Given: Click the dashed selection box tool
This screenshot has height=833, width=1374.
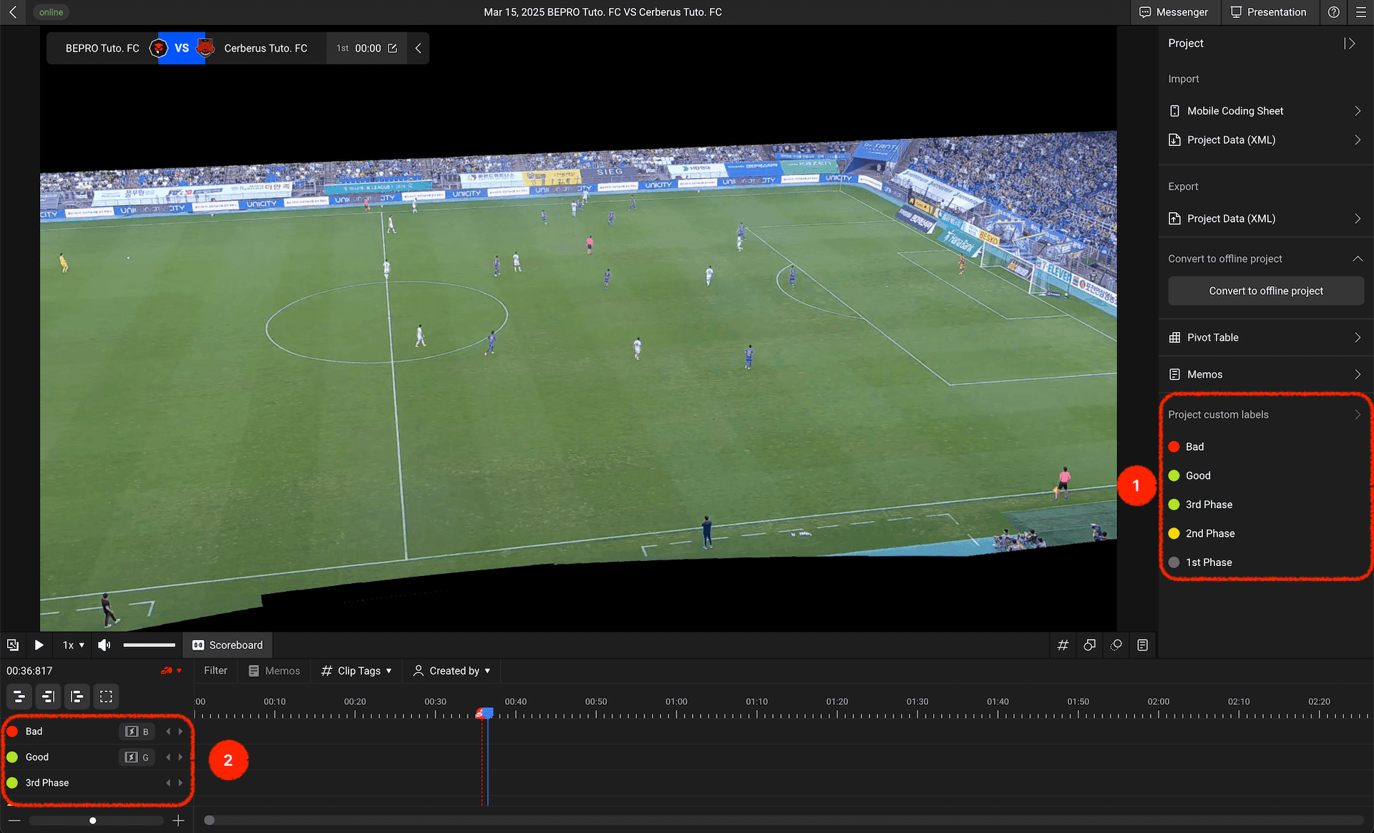Looking at the screenshot, I should coord(106,696).
